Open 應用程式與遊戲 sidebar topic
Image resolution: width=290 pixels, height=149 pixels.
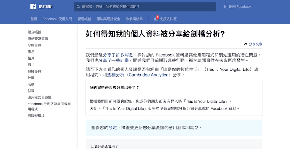39,97
